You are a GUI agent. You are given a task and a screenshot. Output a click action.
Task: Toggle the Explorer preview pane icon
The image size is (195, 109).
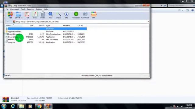click(187, 10)
